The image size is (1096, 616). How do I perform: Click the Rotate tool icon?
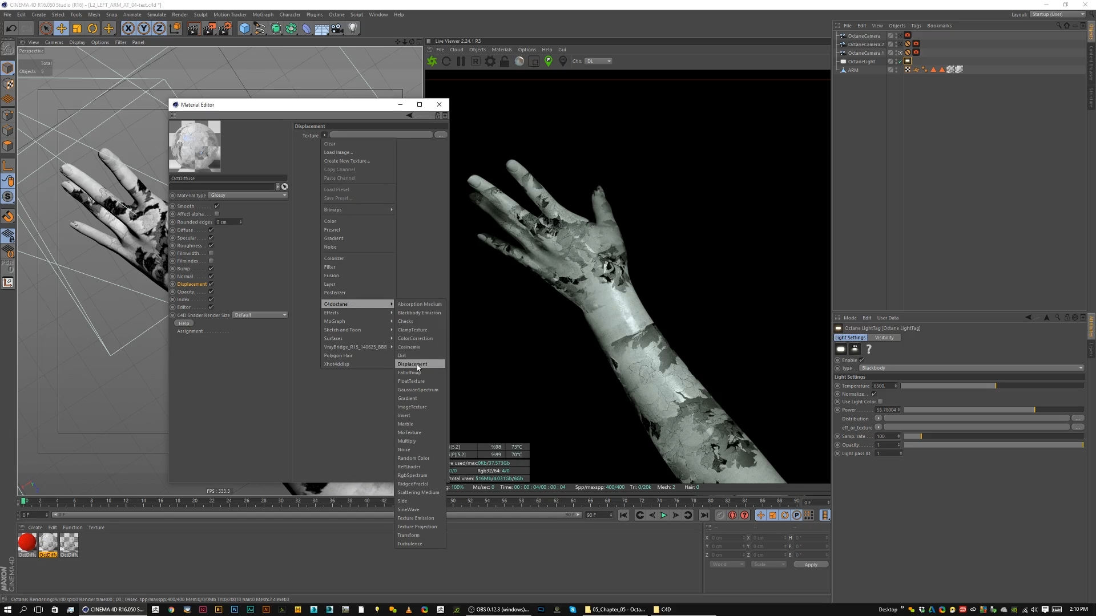pyautogui.click(x=92, y=28)
